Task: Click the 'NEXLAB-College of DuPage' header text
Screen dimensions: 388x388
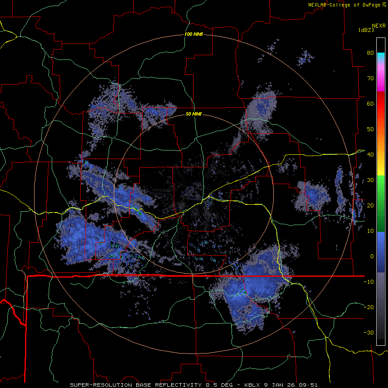Action: coord(344,5)
